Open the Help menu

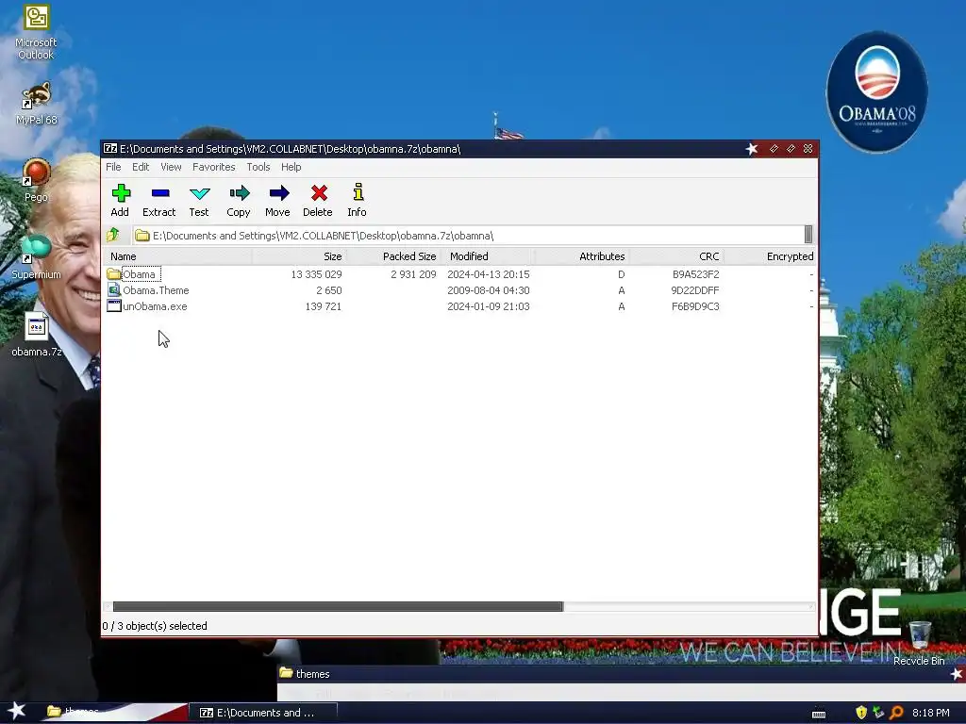[291, 167]
